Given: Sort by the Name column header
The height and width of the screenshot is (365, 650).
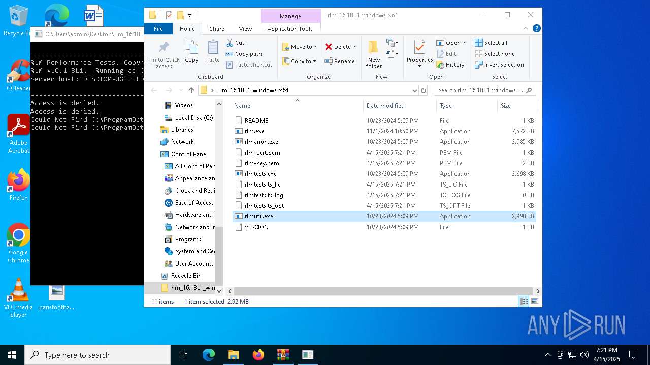Looking at the screenshot, I should 297,106.
